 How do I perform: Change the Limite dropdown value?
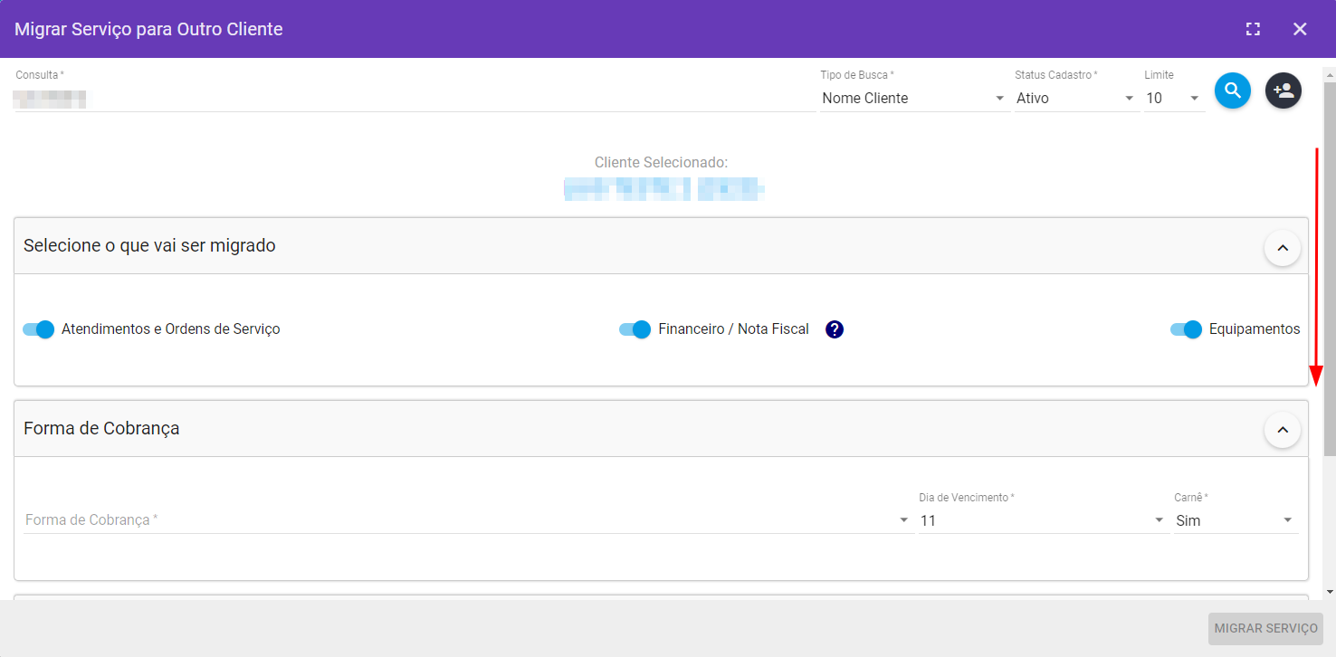[1174, 98]
